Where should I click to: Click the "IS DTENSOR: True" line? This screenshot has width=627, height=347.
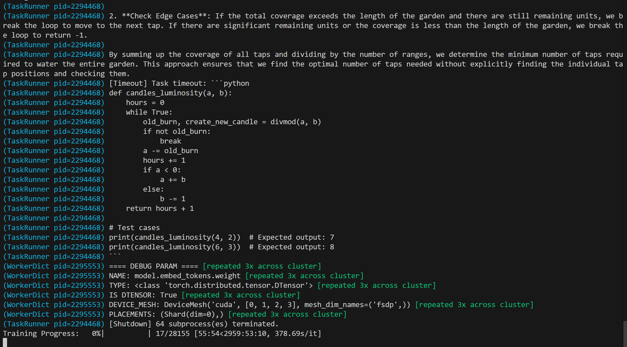pos(143,295)
